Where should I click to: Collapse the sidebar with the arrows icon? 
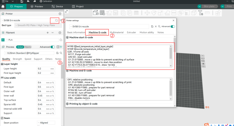pos(66,11)
